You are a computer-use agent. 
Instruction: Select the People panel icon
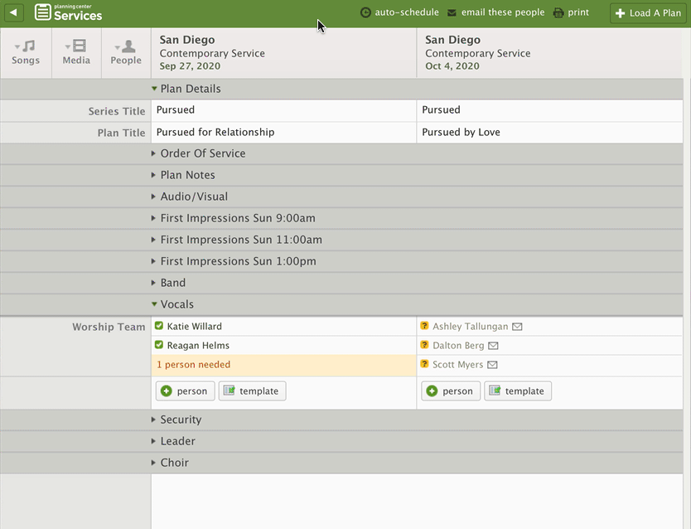pyautogui.click(x=126, y=52)
